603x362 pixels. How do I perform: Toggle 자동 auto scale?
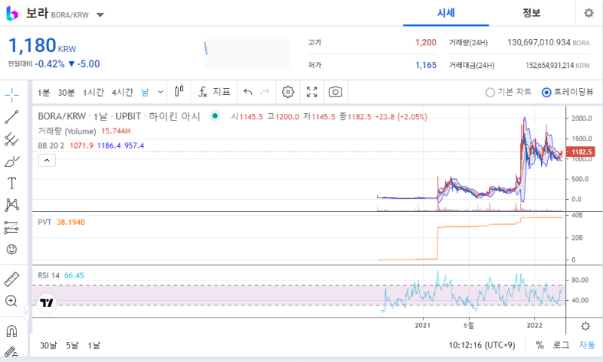(587, 345)
